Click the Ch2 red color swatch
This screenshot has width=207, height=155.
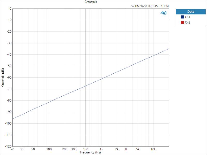pyautogui.click(x=182, y=22)
